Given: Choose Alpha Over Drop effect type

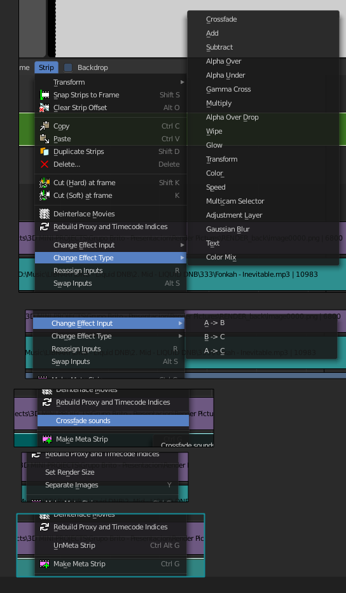Looking at the screenshot, I should point(232,117).
